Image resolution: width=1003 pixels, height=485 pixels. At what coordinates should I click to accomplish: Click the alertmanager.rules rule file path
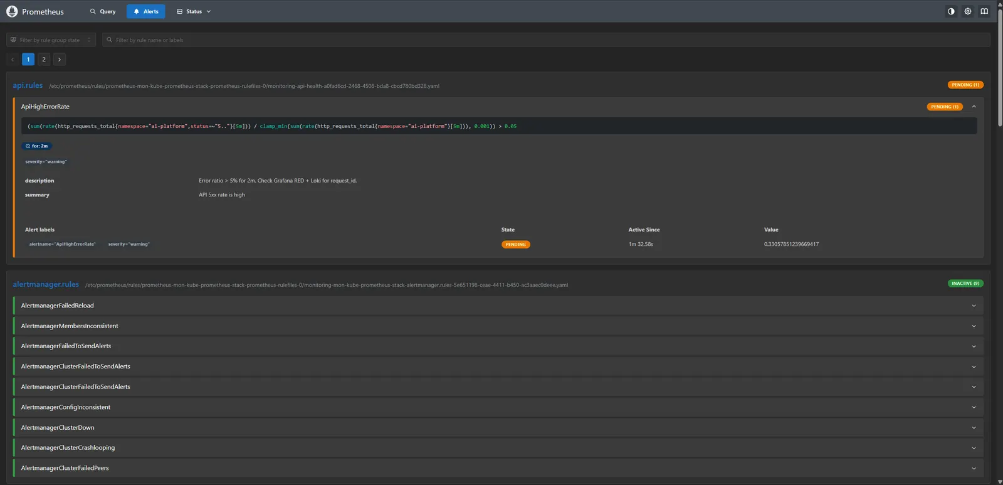pos(327,285)
